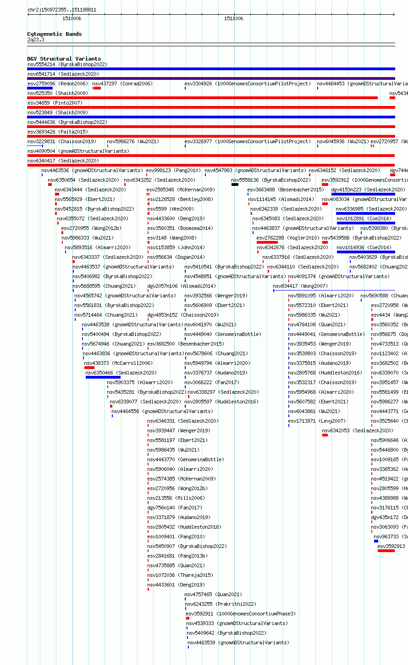
Task: Click nsv4090504 (gnomADStructuralVariants) label
Action: pos(78,151)
